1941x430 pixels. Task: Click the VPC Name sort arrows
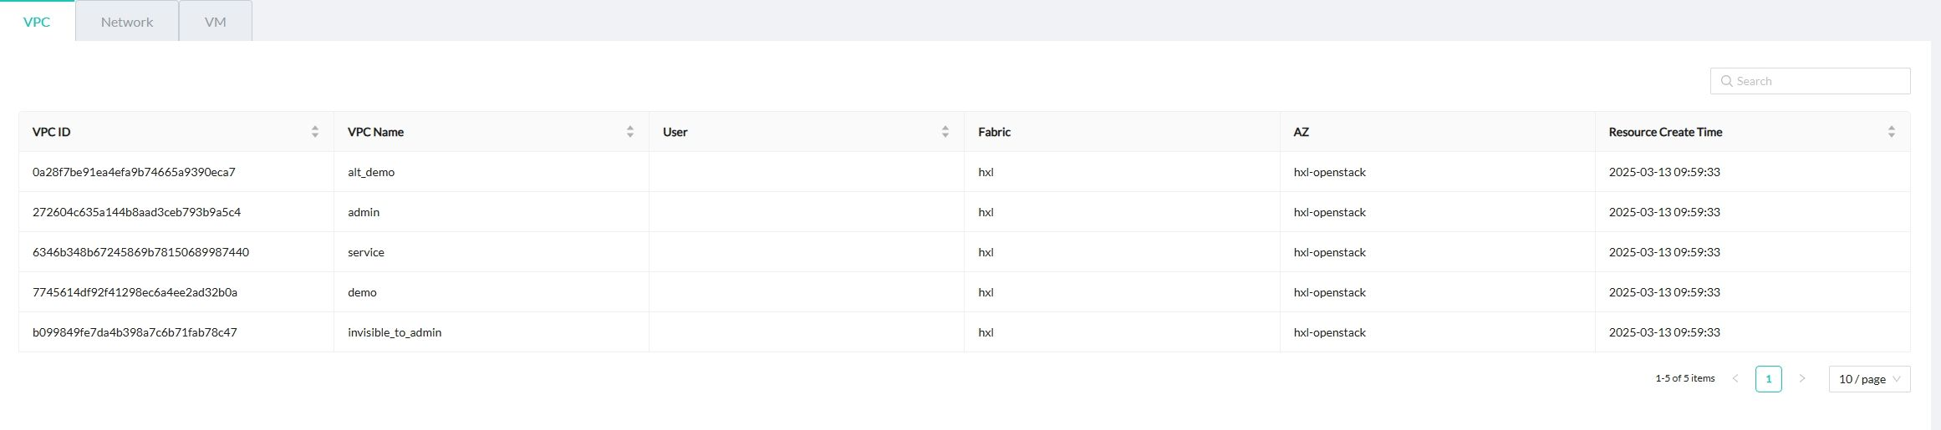coord(629,132)
